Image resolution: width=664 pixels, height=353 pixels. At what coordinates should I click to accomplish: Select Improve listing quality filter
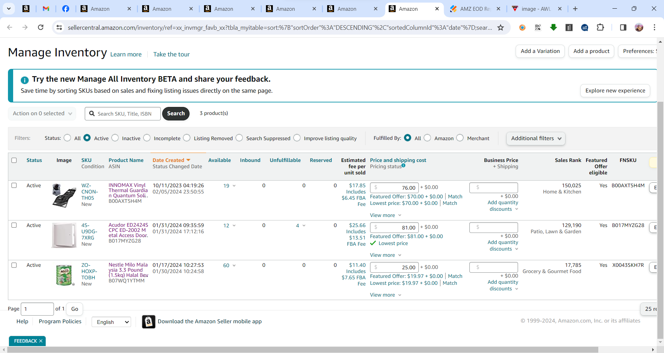[x=297, y=138]
